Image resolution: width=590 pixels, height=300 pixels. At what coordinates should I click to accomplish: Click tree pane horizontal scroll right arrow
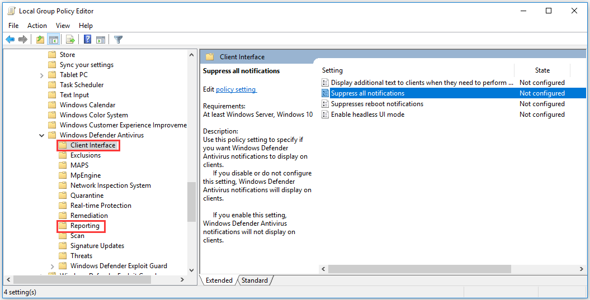click(182, 280)
